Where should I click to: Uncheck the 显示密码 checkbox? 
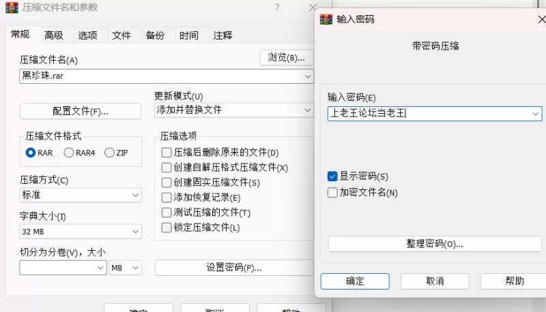(332, 176)
